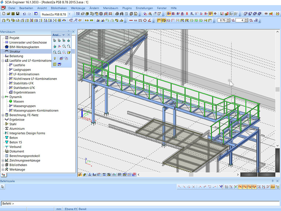Select LF-Kombinationen in the tree
Screen dimensions: 281x211
tap(26, 74)
